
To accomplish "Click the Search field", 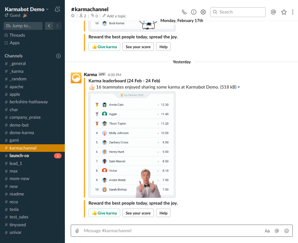I will click(238, 12).
